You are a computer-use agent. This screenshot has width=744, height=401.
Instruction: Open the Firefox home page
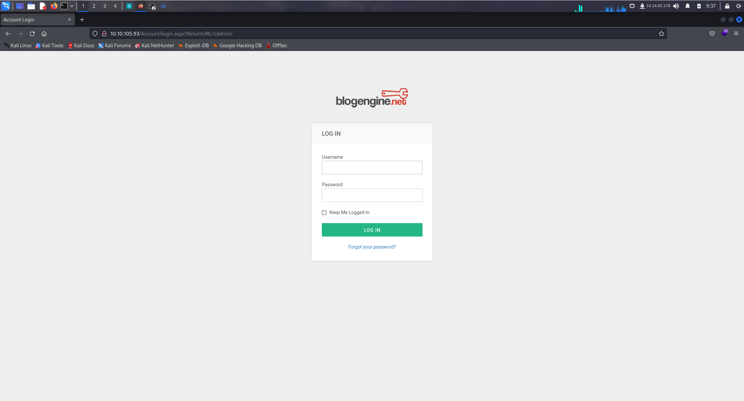click(44, 34)
